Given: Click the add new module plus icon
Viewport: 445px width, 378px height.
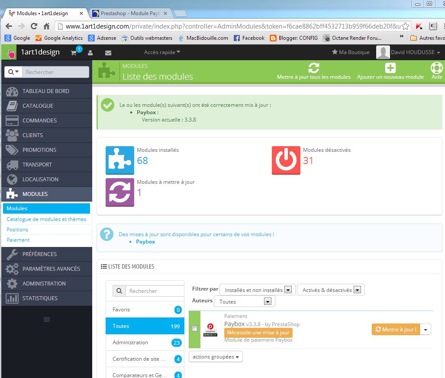Looking at the screenshot, I should click(x=390, y=68).
